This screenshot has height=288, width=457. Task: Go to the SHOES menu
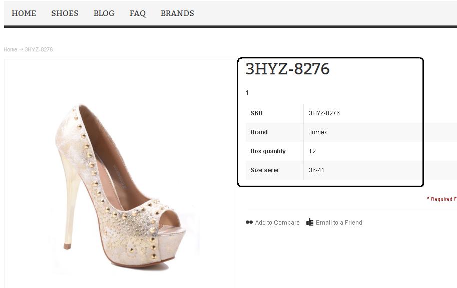coord(65,13)
